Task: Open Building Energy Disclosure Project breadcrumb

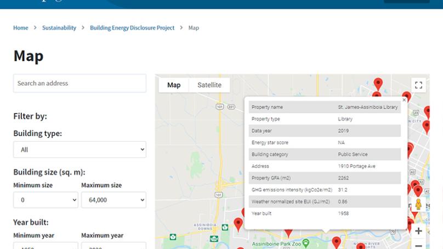Action: [132, 28]
